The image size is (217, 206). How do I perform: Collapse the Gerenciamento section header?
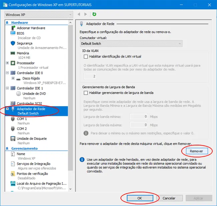[7, 148]
